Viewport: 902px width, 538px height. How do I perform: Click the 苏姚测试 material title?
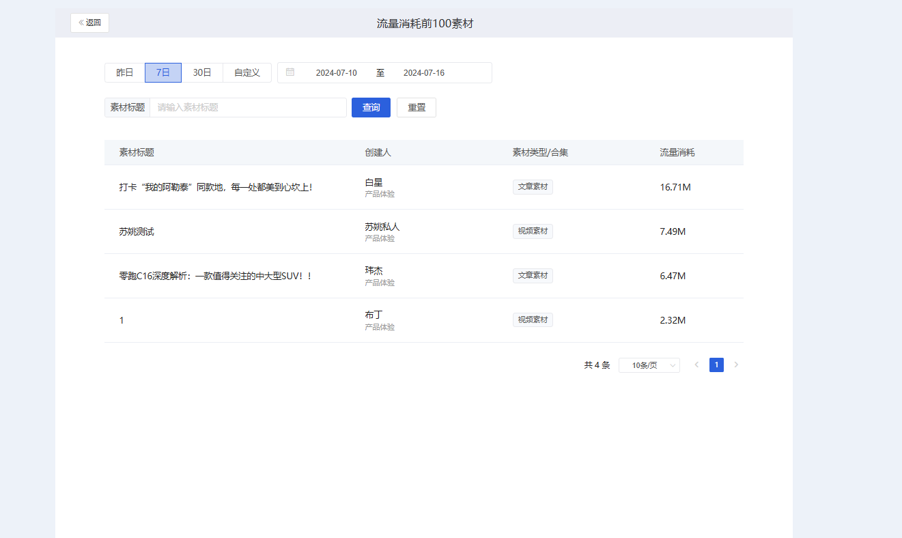point(137,231)
